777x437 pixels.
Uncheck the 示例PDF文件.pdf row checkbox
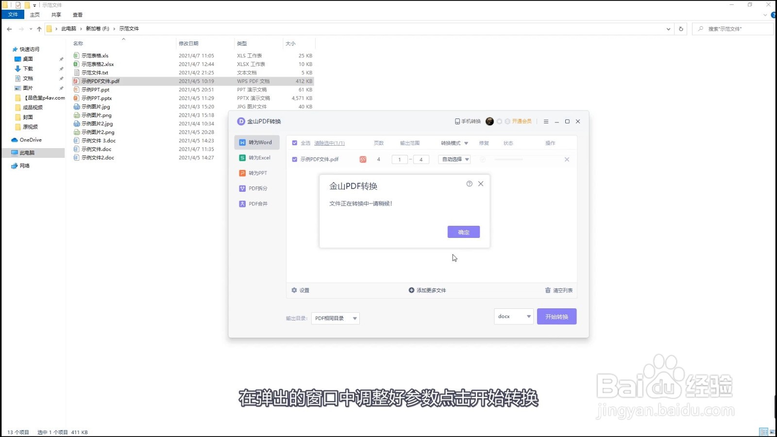294,159
